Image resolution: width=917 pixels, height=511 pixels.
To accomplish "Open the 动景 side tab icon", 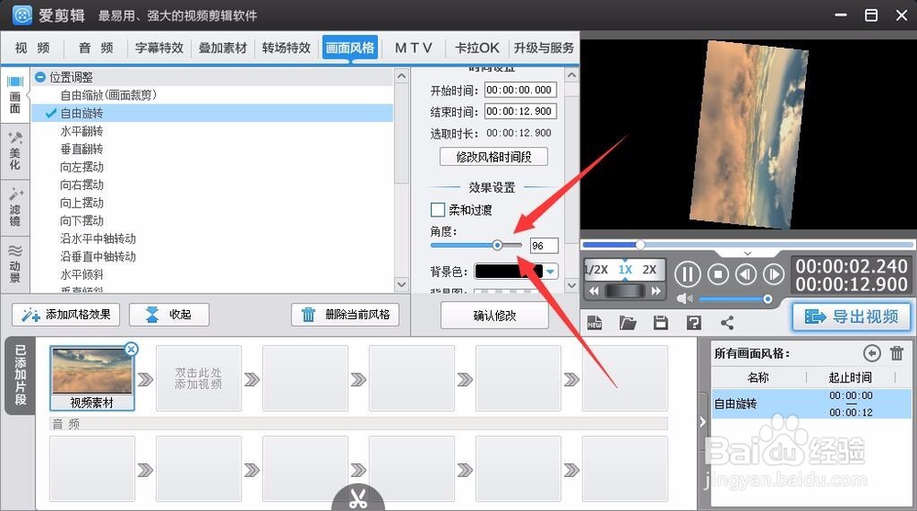I will pos(15,263).
